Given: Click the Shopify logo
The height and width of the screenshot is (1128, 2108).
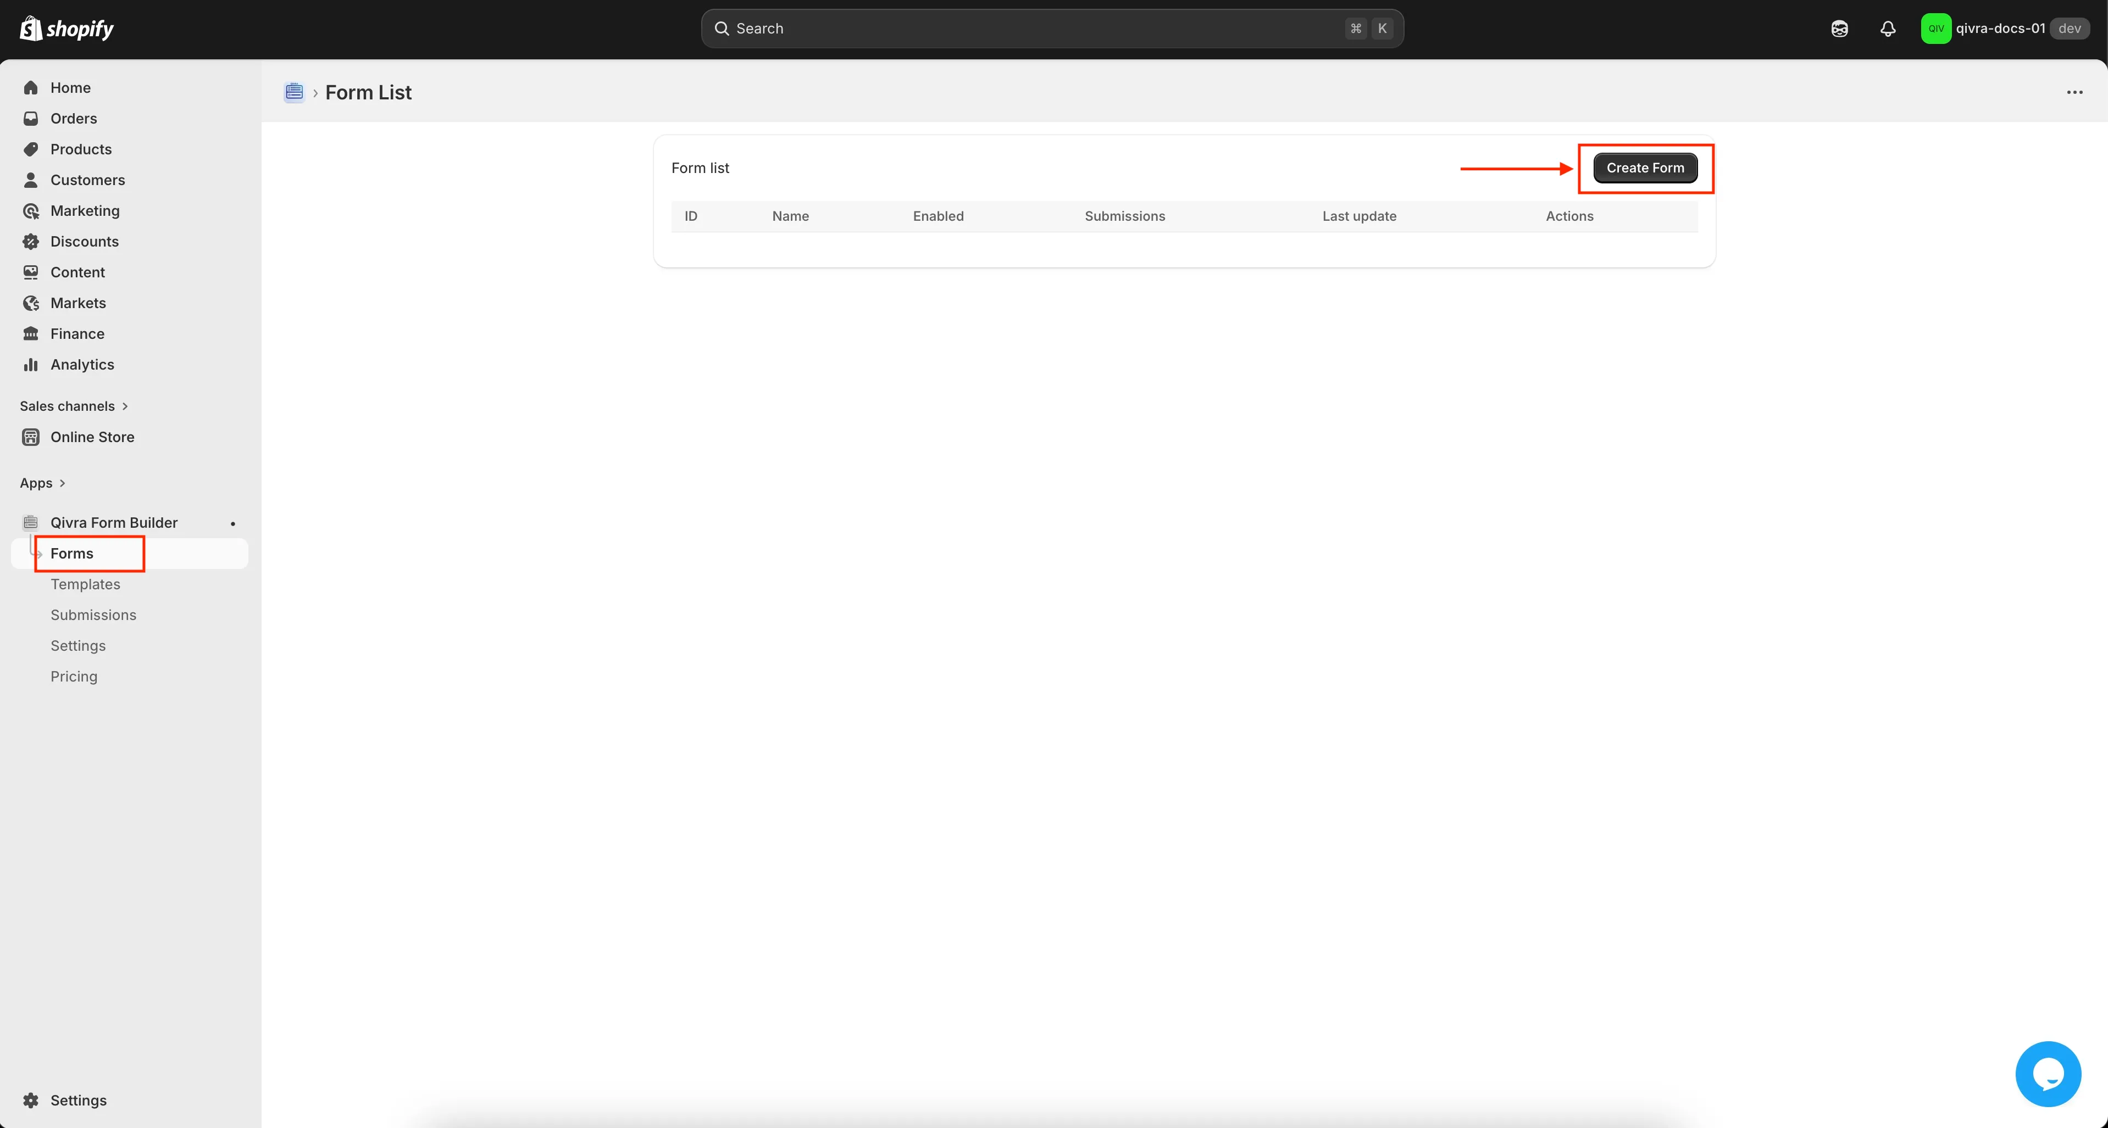Looking at the screenshot, I should pyautogui.click(x=66, y=29).
